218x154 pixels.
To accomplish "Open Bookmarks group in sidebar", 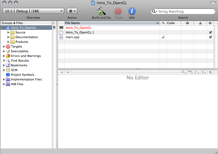I will click(x=19, y=65).
